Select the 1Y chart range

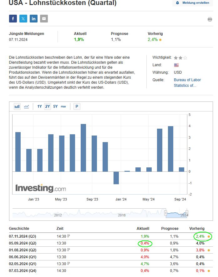[39, 106]
